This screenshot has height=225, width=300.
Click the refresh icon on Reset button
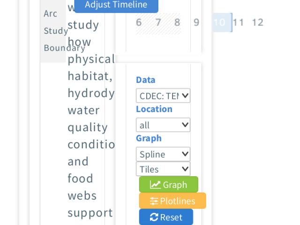point(154,217)
